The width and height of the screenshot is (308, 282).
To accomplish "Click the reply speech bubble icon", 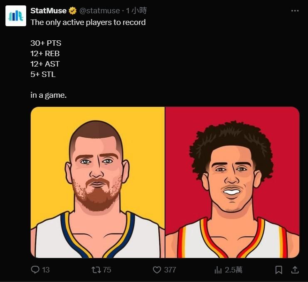I will (35, 270).
